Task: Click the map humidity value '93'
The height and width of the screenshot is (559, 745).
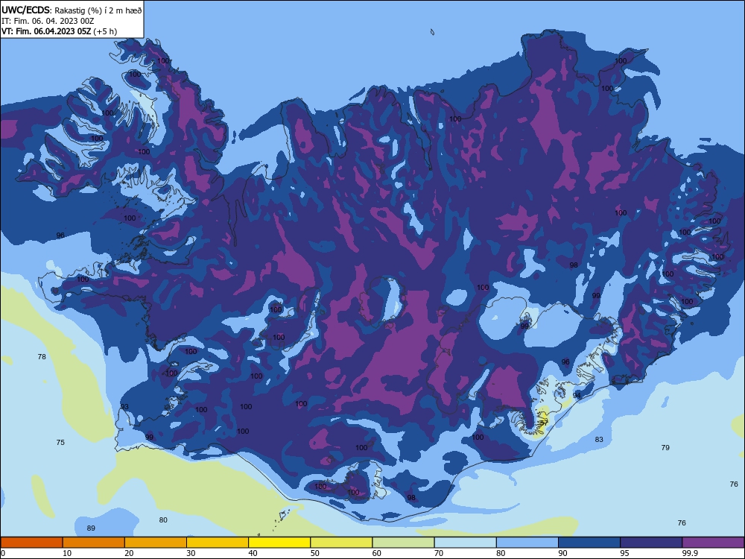Action: (x=124, y=406)
